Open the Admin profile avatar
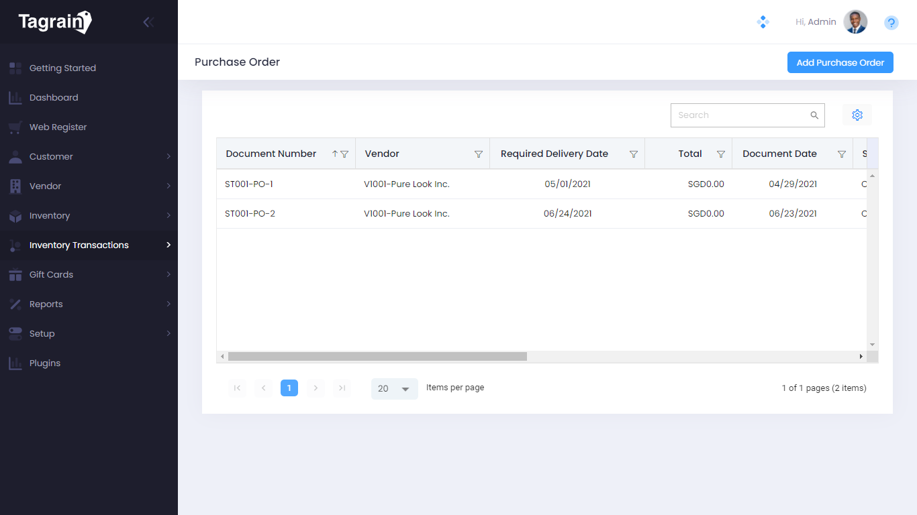The image size is (917, 515). (x=855, y=22)
